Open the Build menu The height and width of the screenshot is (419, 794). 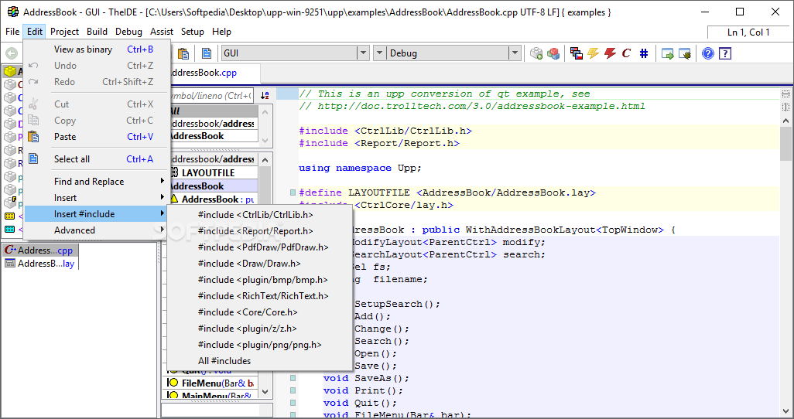(97, 32)
